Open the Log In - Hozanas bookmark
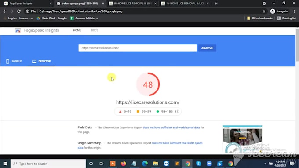299x168 pixels. [18, 18]
